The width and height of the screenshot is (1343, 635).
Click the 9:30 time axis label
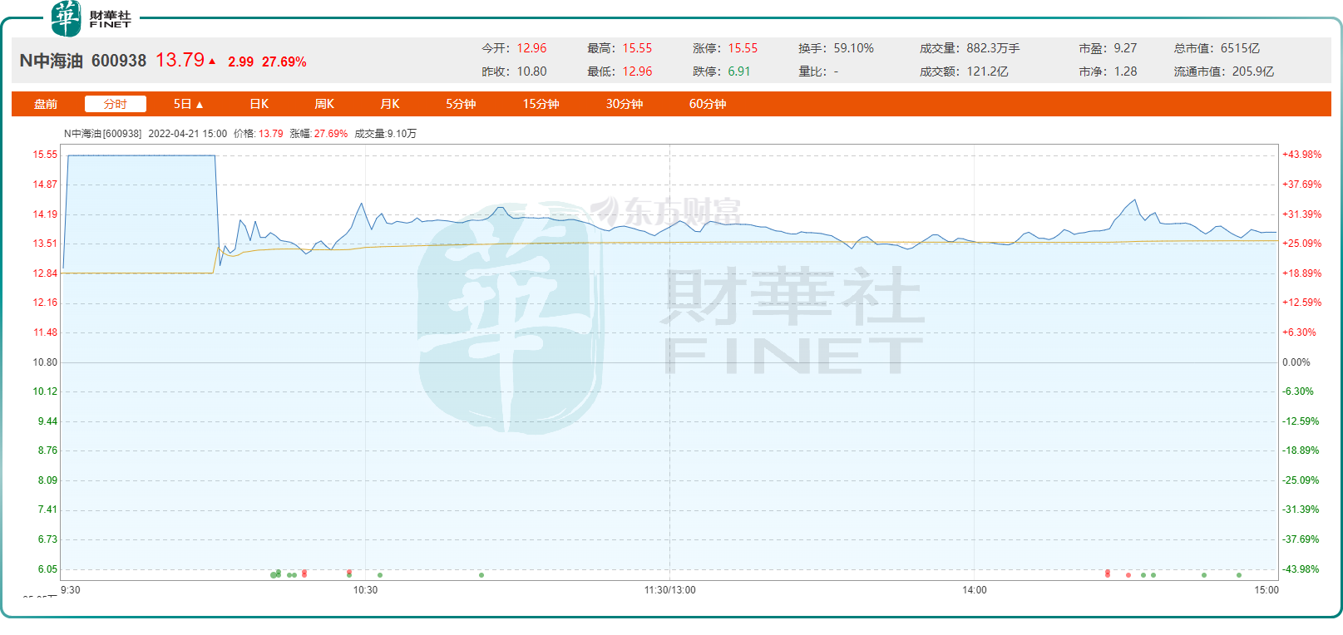pos(71,590)
